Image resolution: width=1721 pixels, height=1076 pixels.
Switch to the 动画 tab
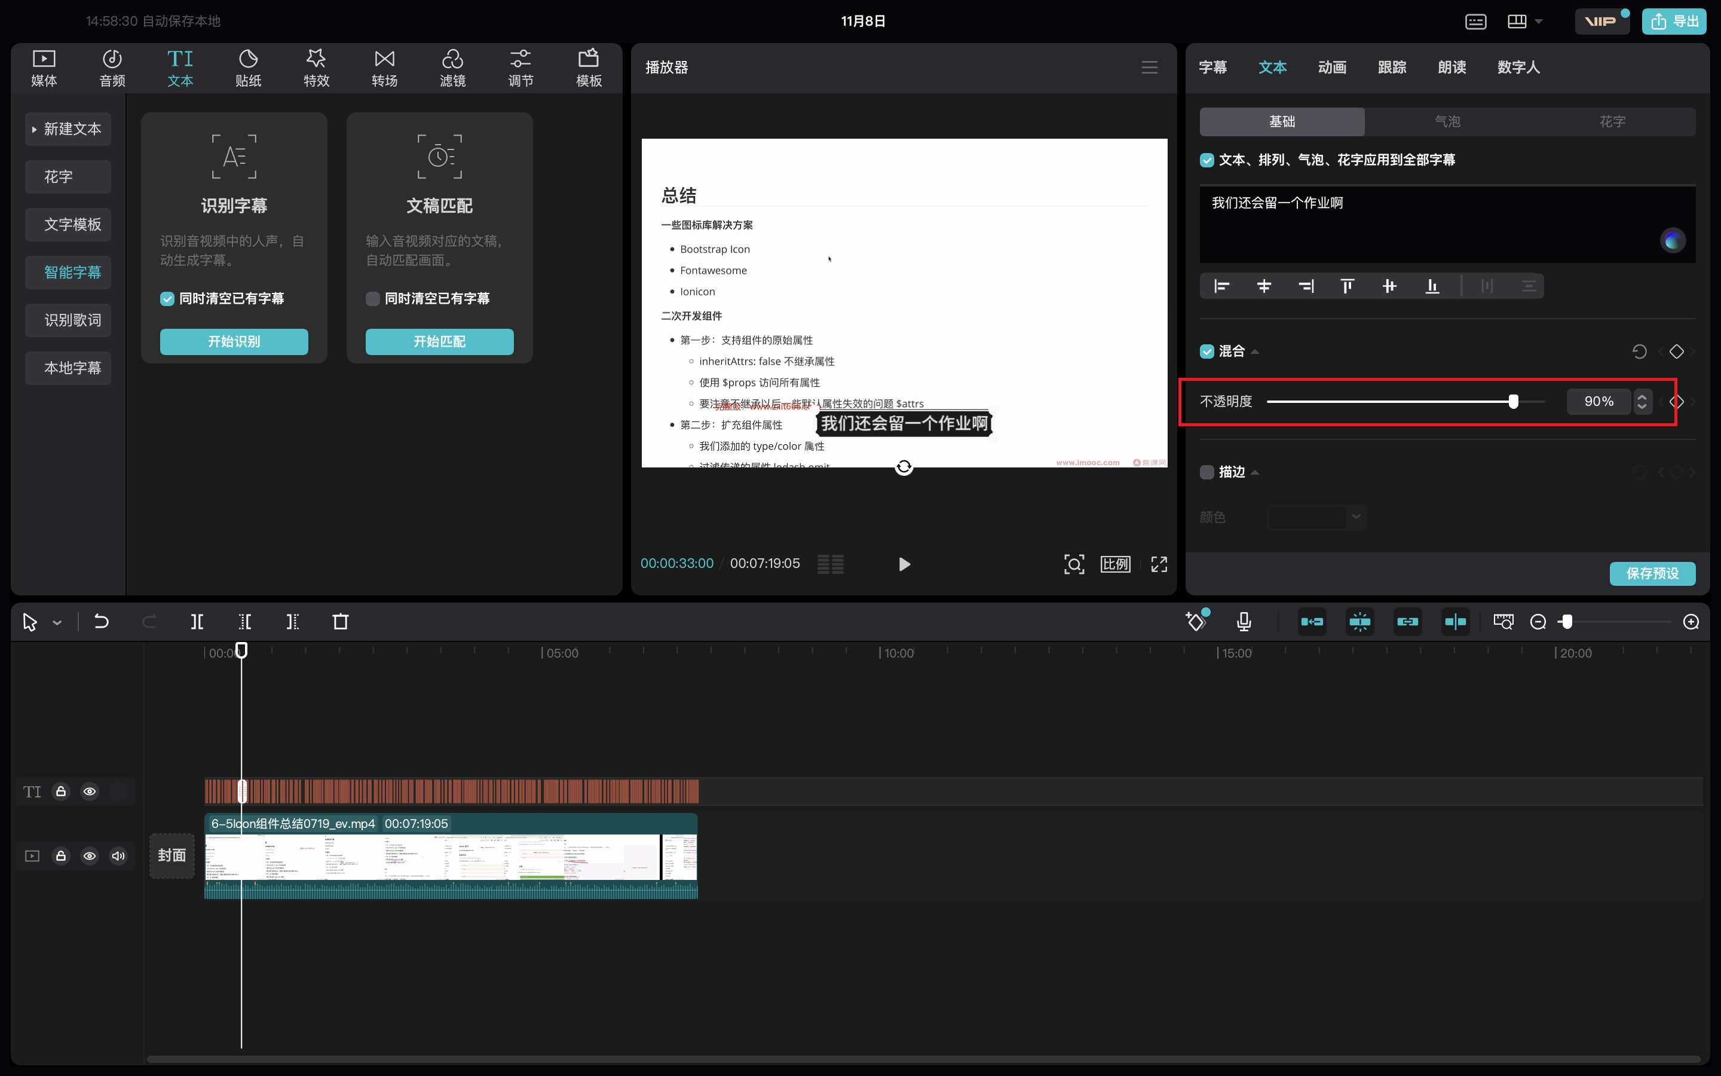pyautogui.click(x=1332, y=67)
